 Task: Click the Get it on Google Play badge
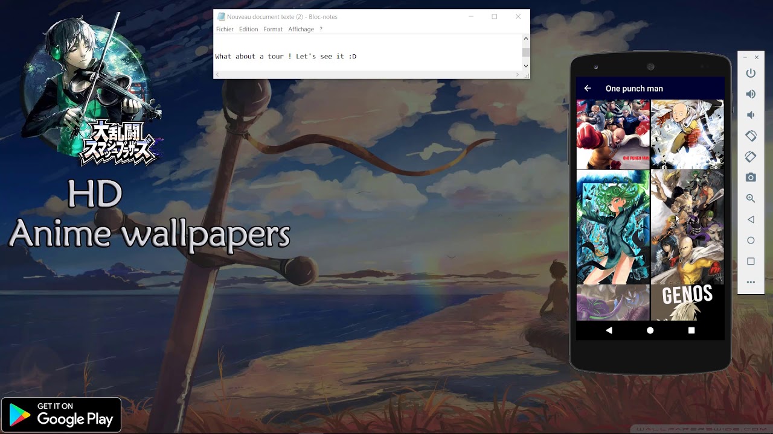[x=61, y=415]
